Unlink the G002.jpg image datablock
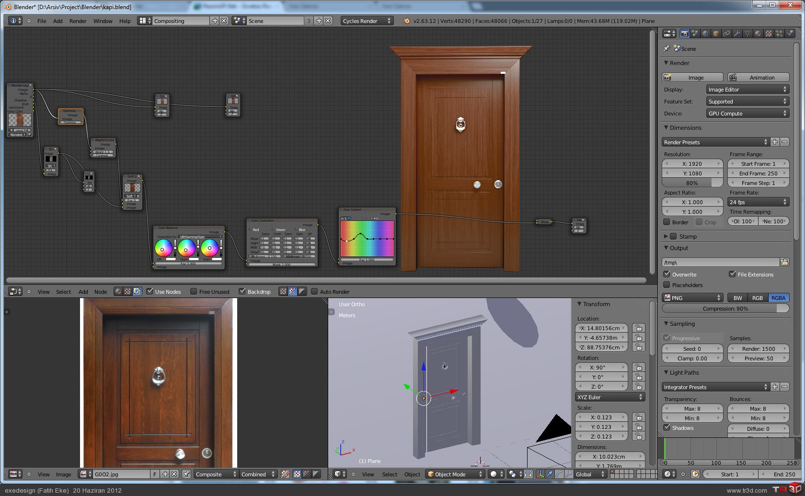The width and height of the screenshot is (805, 496). click(x=174, y=474)
